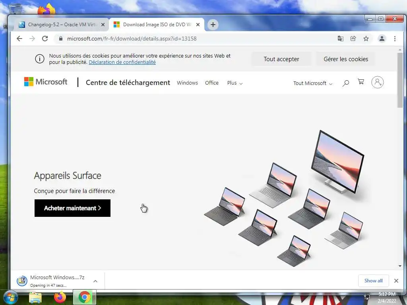407x305 pixels.
Task: Click the browser forward arrow
Action: 32,39
